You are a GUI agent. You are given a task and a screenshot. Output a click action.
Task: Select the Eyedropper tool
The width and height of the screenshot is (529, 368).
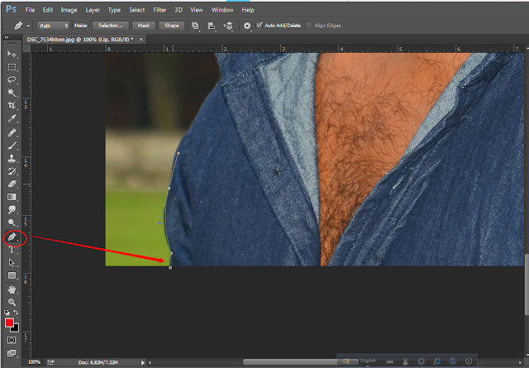click(12, 118)
